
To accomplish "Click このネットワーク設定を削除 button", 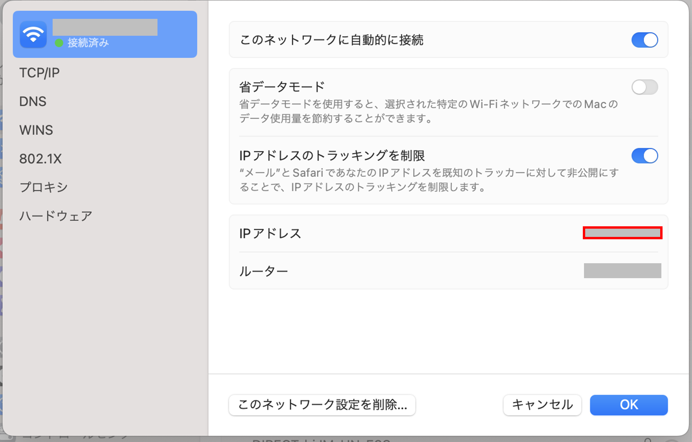I will [x=322, y=405].
